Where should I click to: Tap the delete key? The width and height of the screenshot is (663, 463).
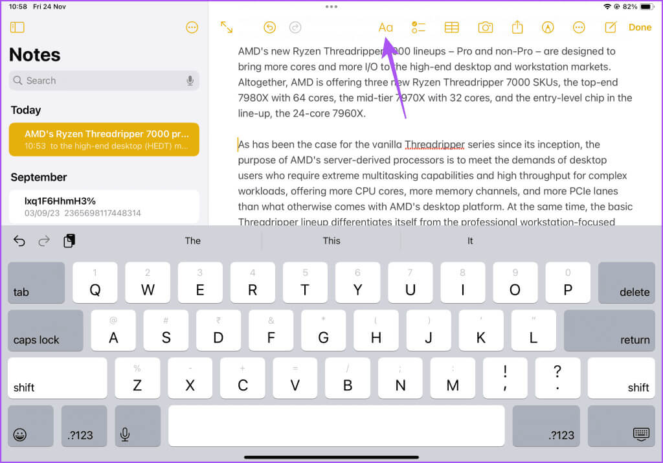click(x=627, y=282)
